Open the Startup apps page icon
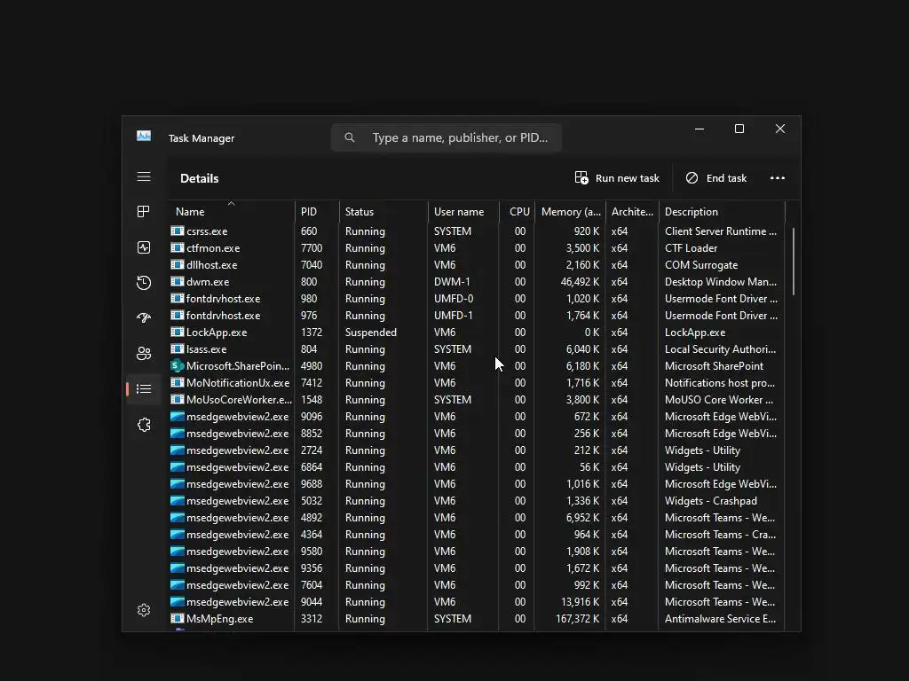 coord(144,318)
